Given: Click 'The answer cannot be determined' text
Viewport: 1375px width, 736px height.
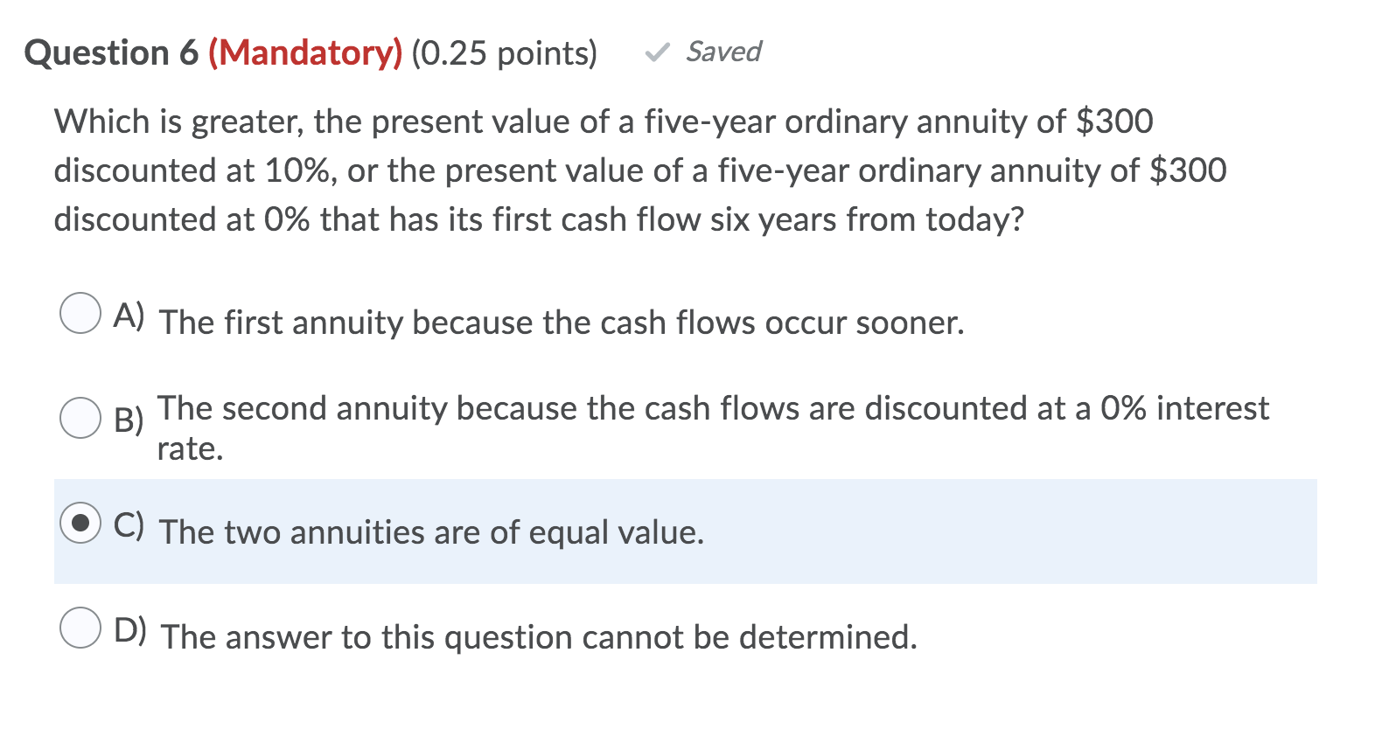Looking at the screenshot, I should (539, 637).
